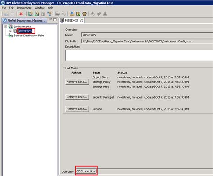213x176 pixels.
Task: Select the Environments tree item label
Action: [22, 27]
